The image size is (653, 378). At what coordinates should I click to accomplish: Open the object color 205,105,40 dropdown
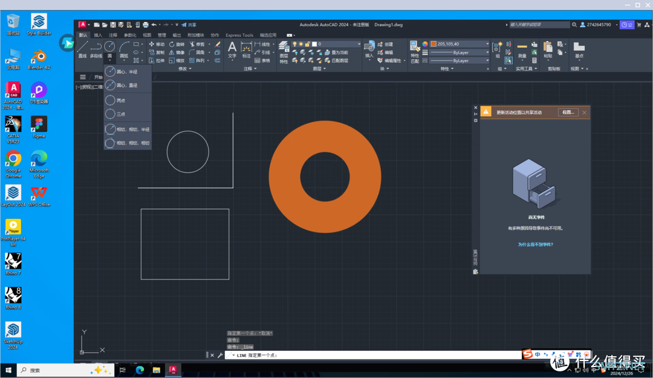pos(460,44)
